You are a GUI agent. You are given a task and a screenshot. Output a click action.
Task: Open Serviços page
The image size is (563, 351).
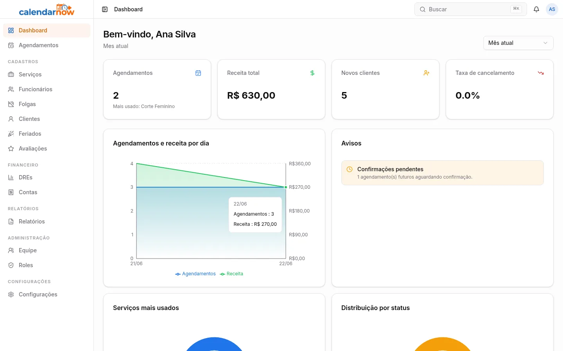click(x=47, y=74)
